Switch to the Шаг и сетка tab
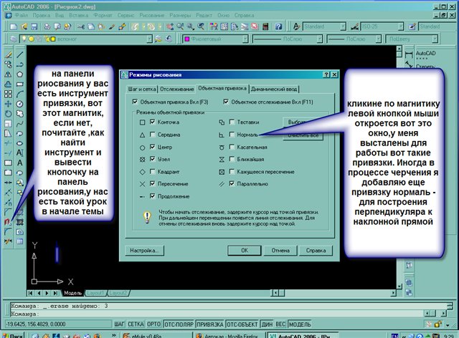The height and width of the screenshot is (338, 459). coord(141,89)
